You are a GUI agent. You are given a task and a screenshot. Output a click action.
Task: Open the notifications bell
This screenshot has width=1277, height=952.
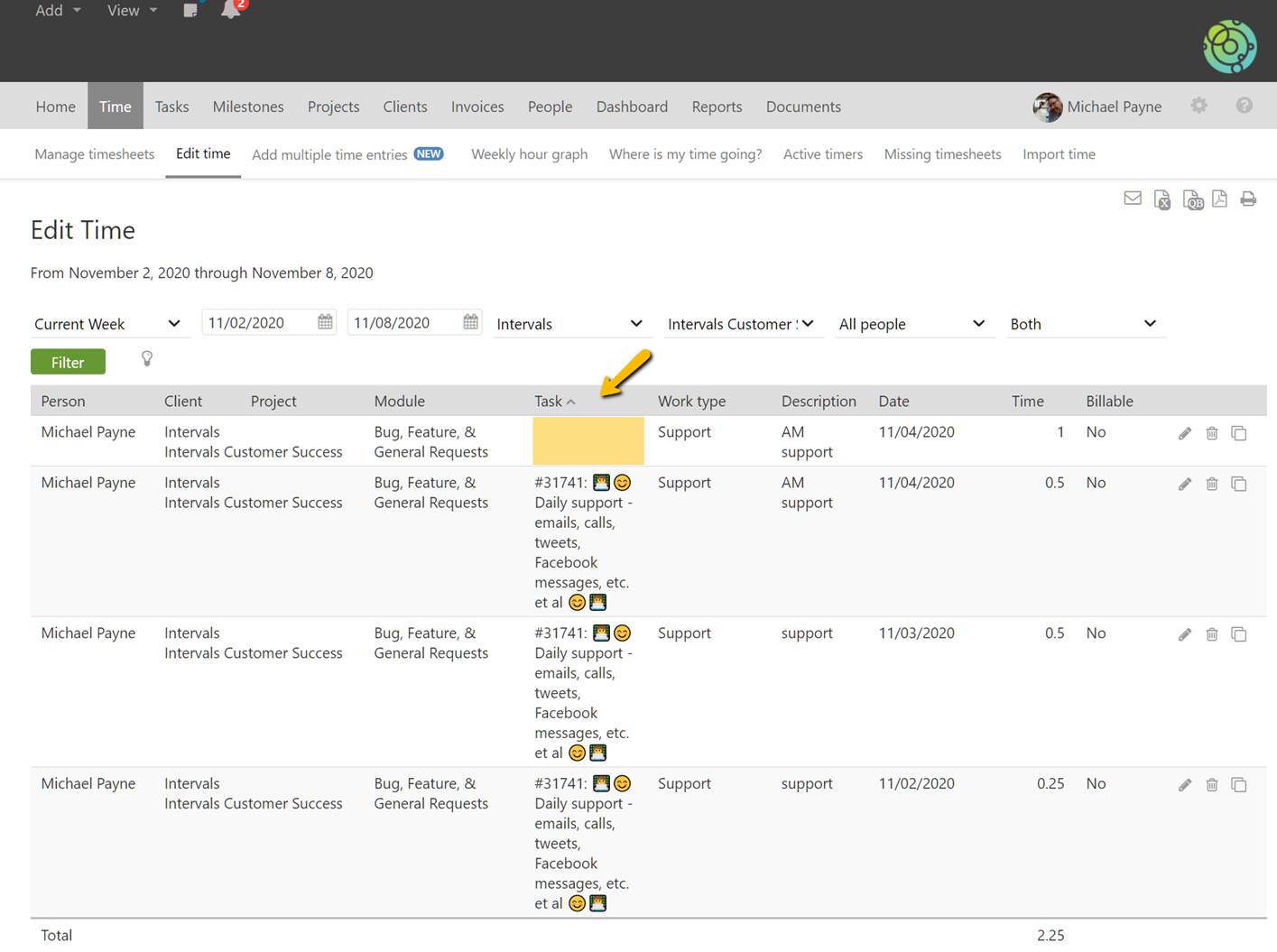(x=231, y=10)
